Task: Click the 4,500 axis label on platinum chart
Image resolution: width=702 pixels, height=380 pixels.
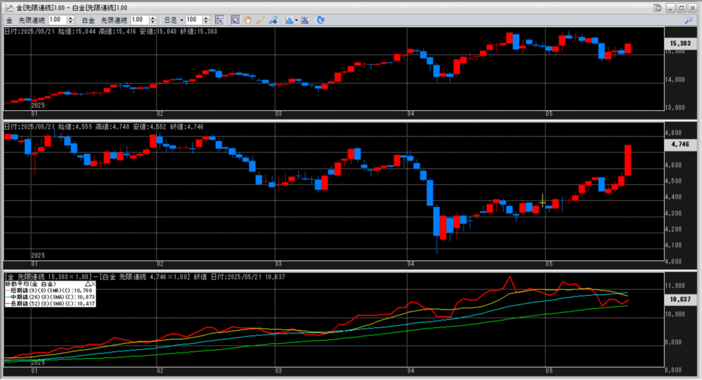Action: click(673, 181)
